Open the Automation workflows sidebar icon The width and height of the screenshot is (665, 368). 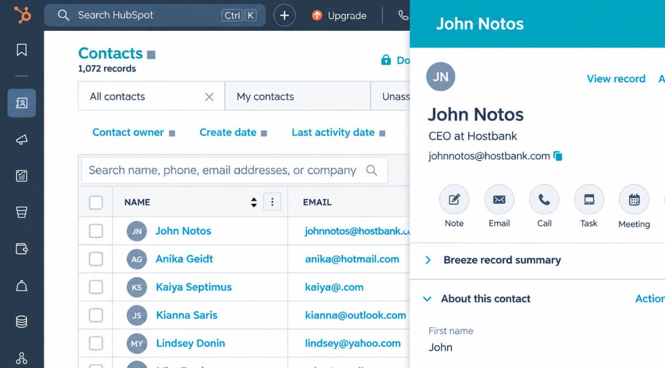pos(21,358)
